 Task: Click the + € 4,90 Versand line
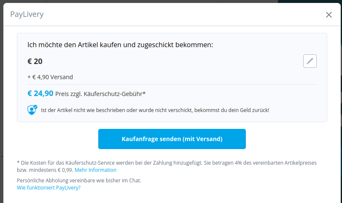(50, 77)
